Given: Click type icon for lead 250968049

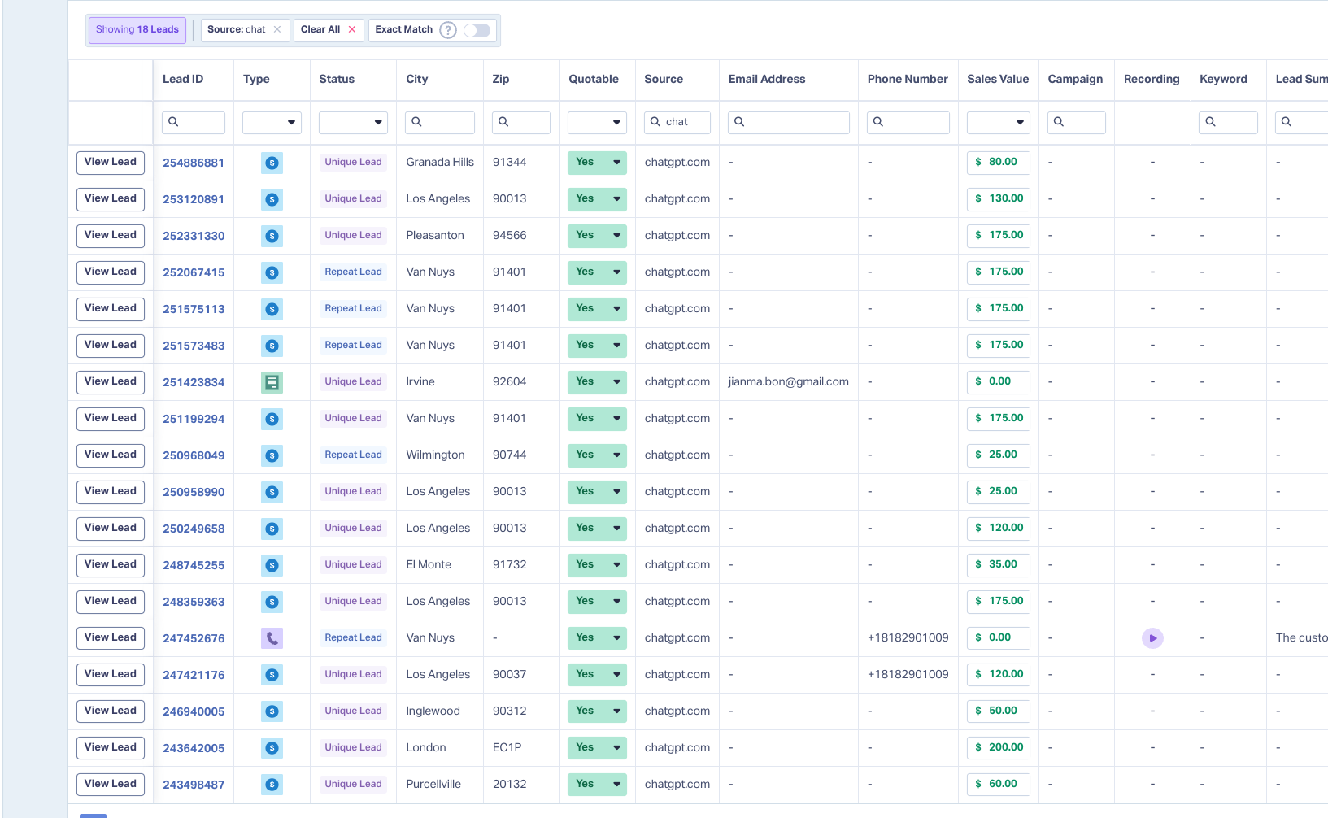Looking at the screenshot, I should click(x=272, y=455).
